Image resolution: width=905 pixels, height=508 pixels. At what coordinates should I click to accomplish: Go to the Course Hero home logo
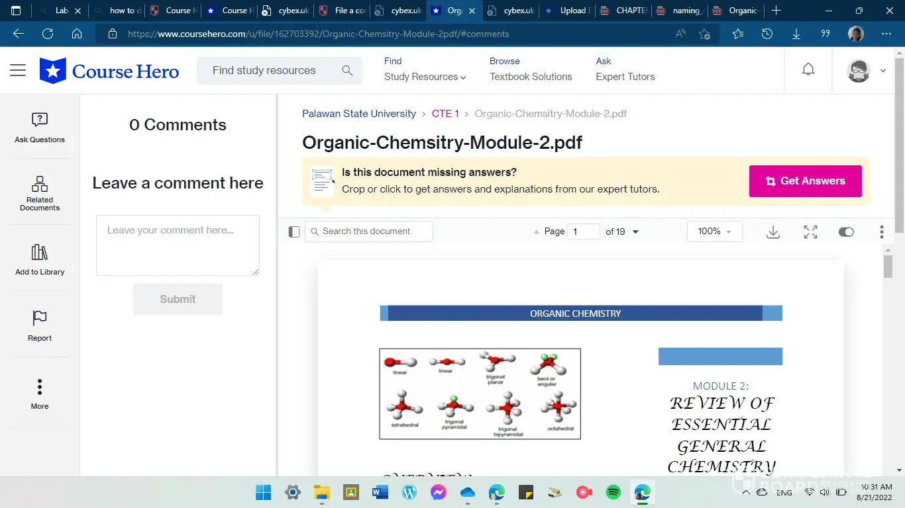tap(109, 71)
